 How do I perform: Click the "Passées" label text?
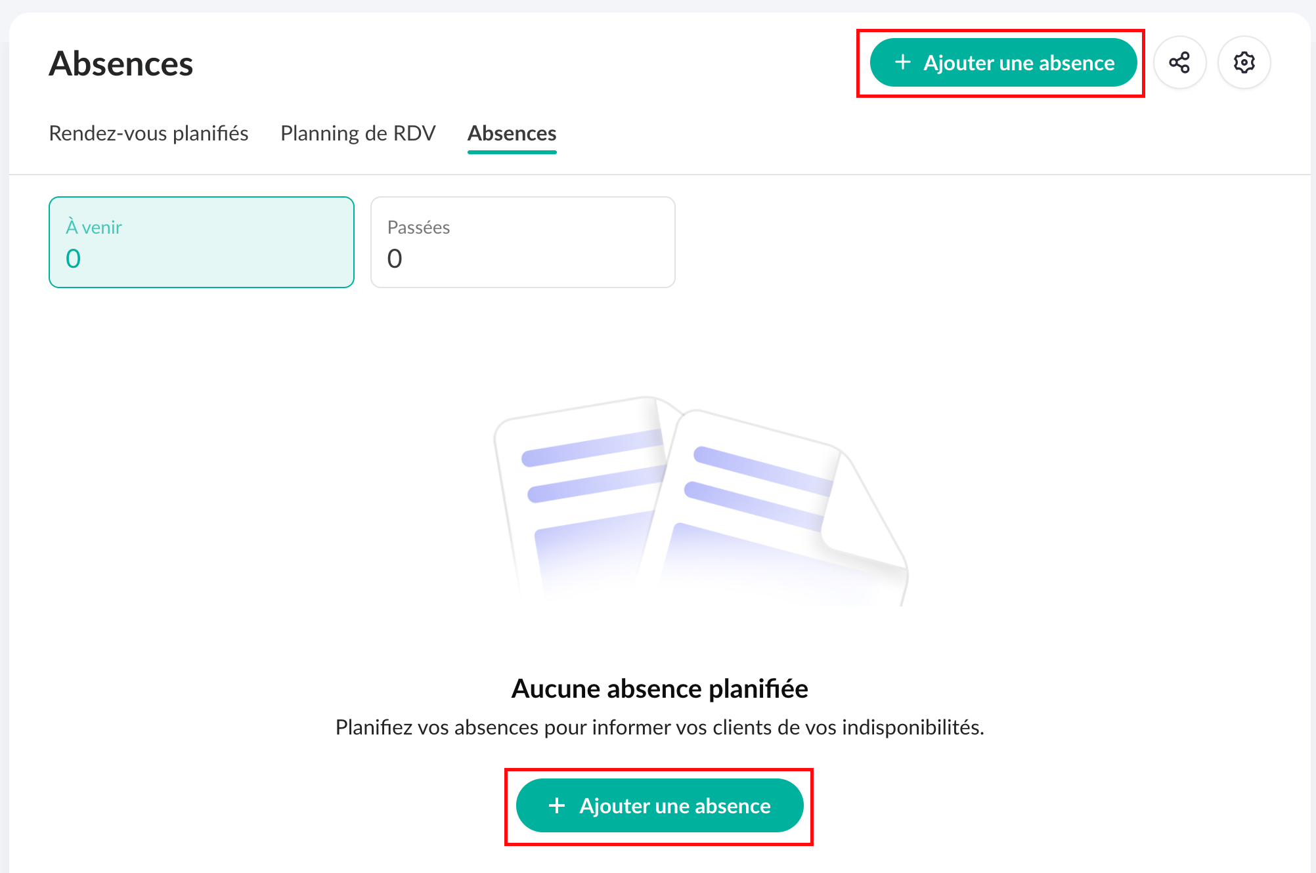point(418,227)
